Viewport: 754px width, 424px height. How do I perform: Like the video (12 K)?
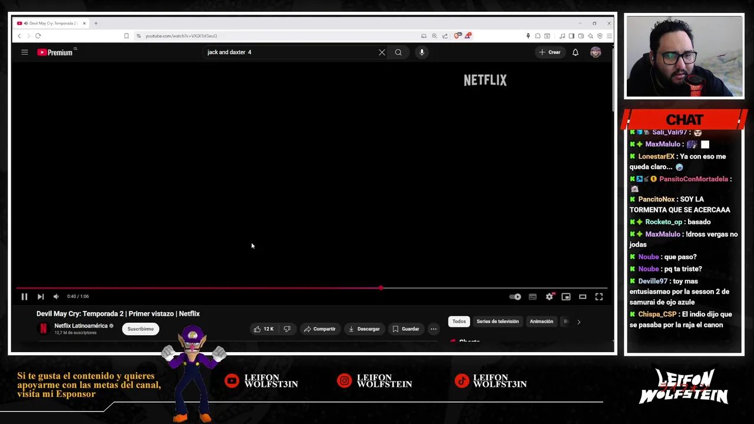[264, 329]
